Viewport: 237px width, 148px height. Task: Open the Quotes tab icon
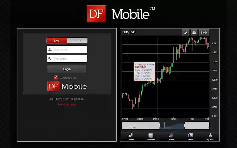[131, 137]
